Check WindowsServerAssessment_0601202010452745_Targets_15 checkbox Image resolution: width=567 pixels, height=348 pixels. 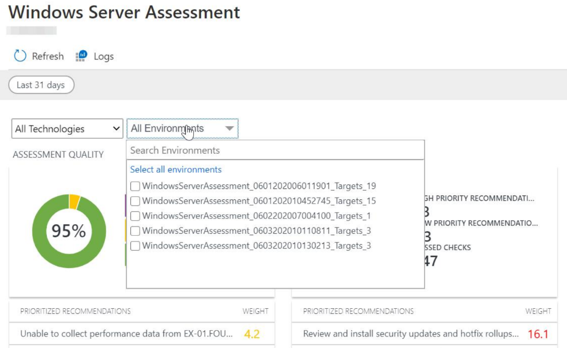(x=135, y=201)
